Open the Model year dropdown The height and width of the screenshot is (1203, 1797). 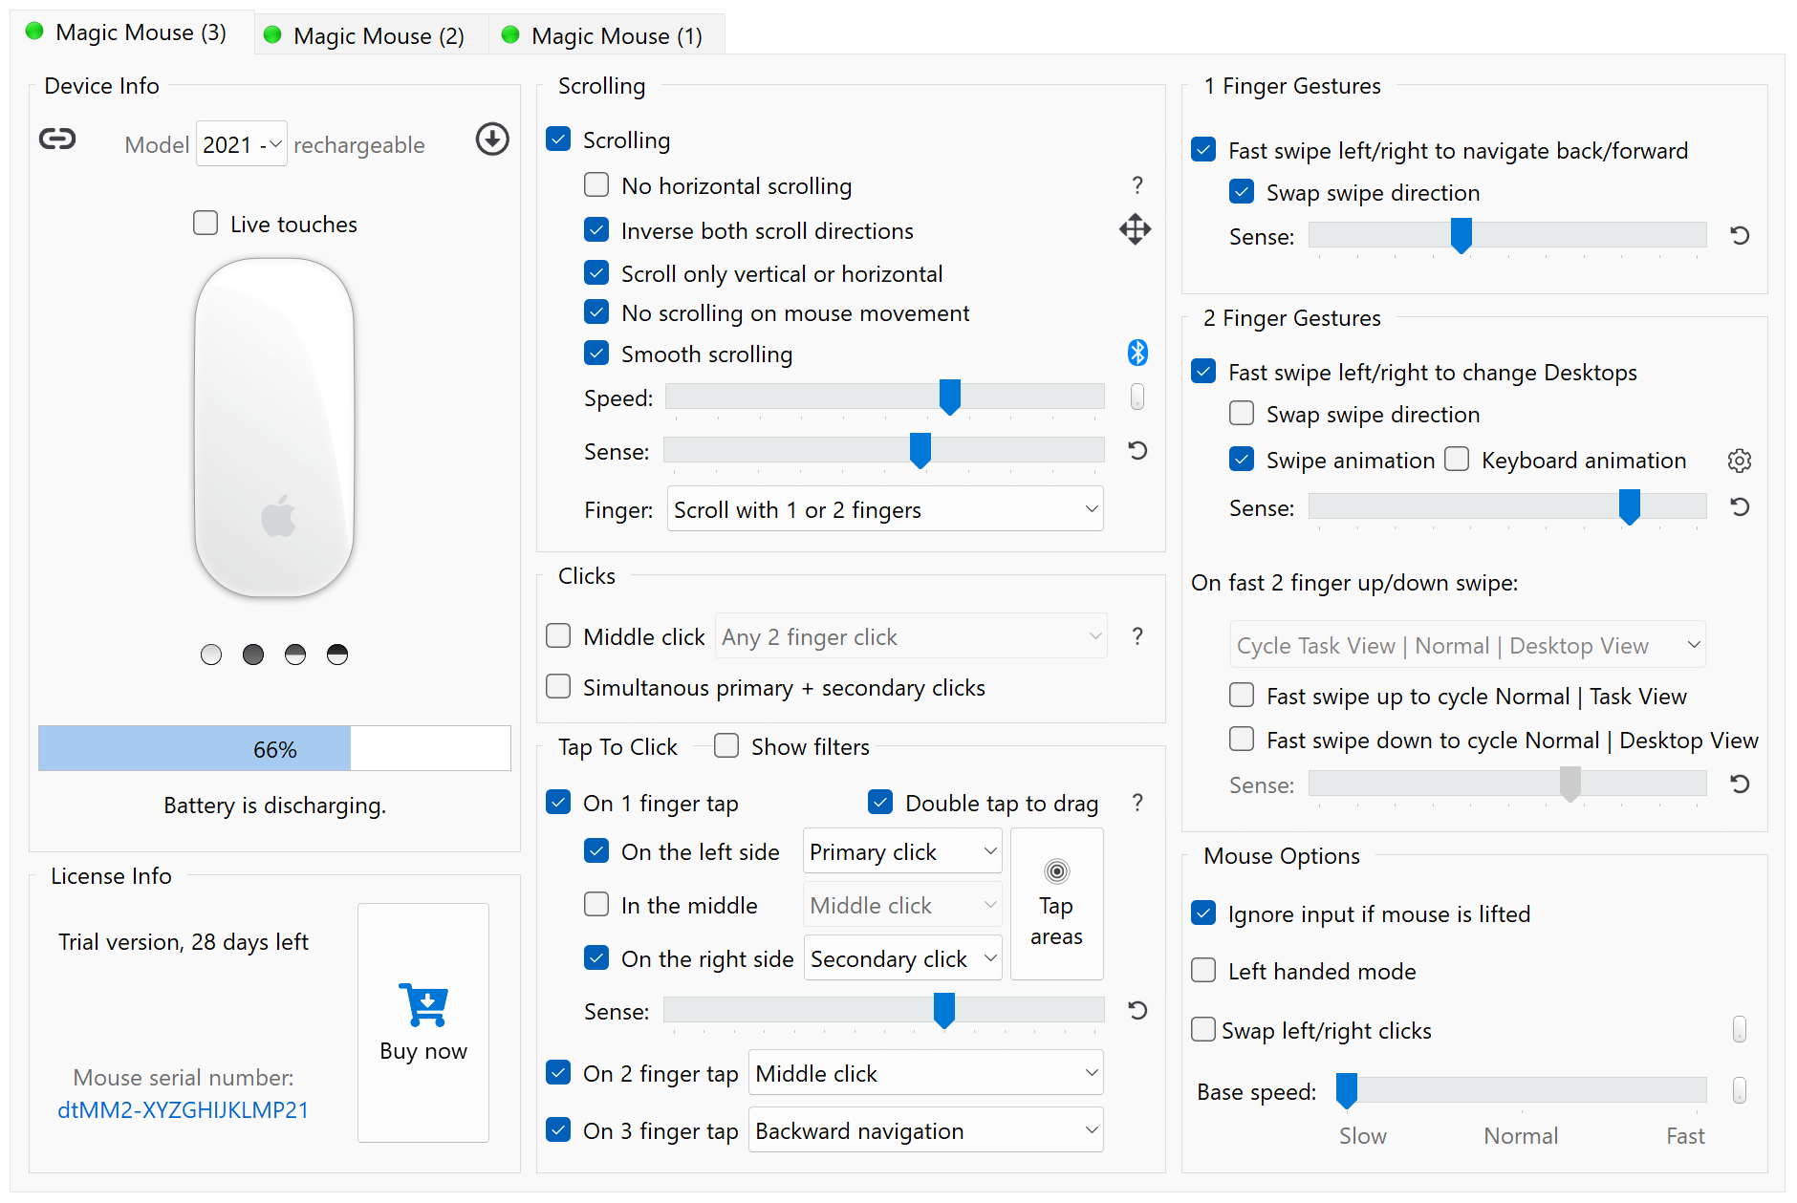(241, 143)
